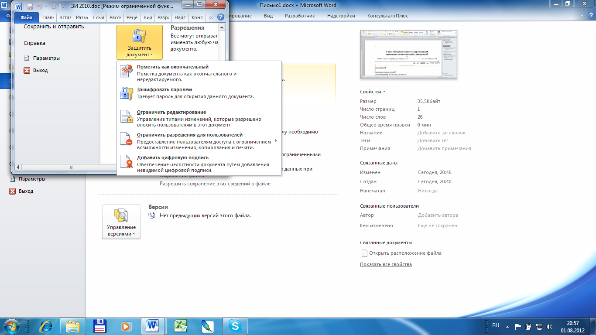Select Сохранить и отправить in backstage menu
Image resolution: width=596 pixels, height=335 pixels.
click(x=54, y=27)
